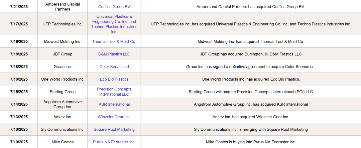Click the 7/14/2025 date cell
The height and width of the screenshot is (148, 361).
point(19,104)
